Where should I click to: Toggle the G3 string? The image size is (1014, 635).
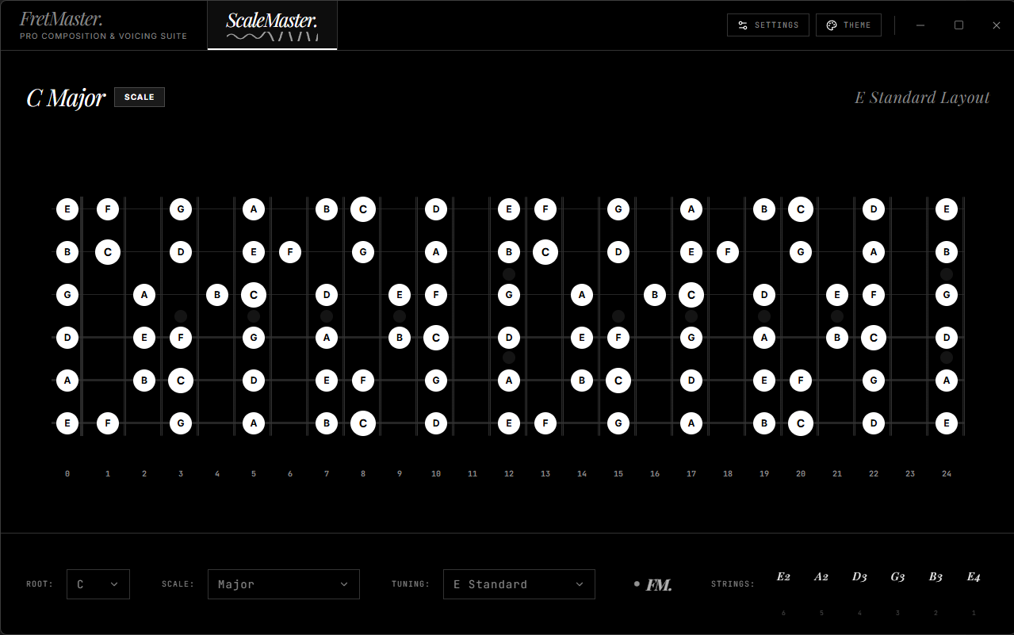click(897, 577)
